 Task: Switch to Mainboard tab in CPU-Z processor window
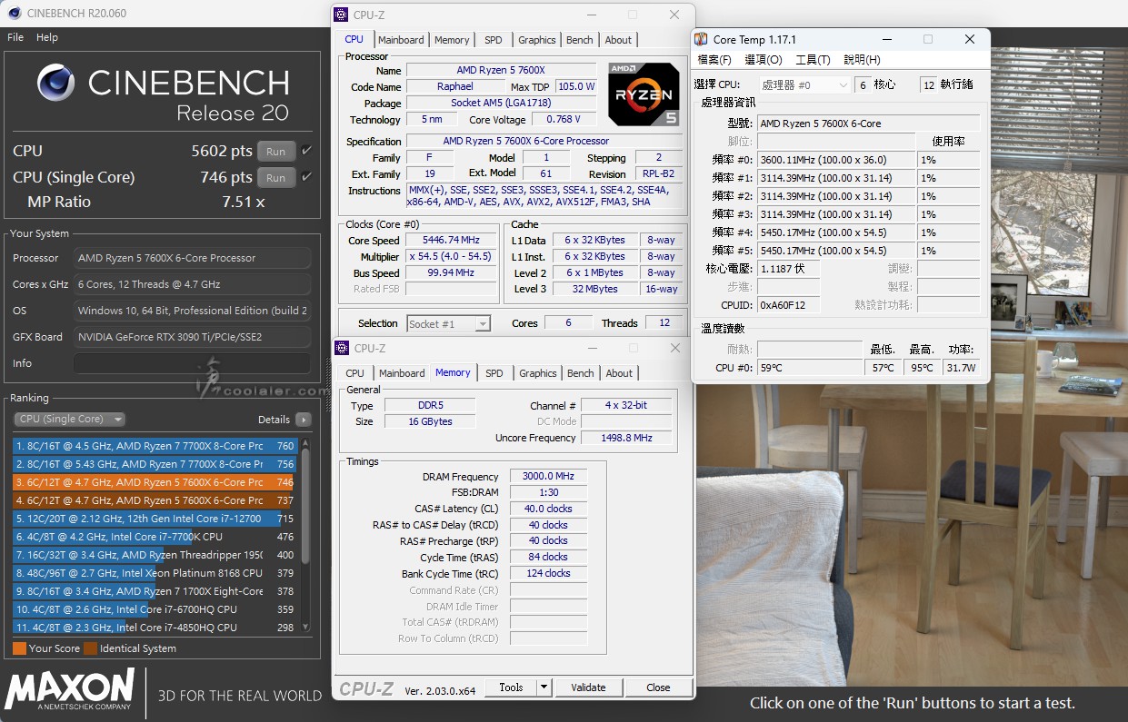click(401, 40)
